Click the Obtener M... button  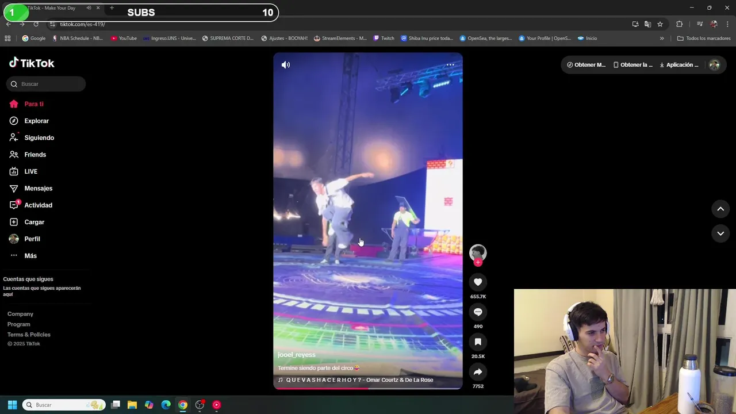click(586, 65)
